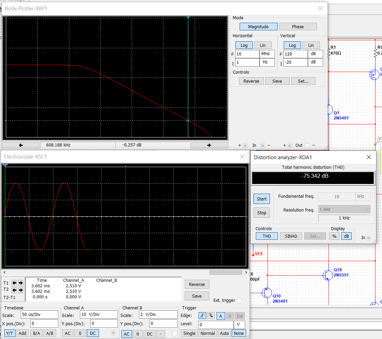This screenshot has width=382, height=339.
Task: Close the Oscilloscope-XSC1 window
Action: pos(242,156)
